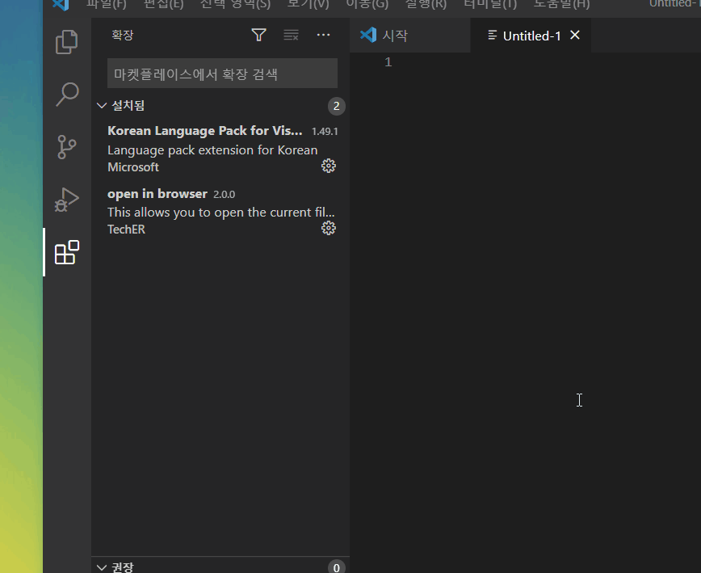Open the 도움말(H) menu

pyautogui.click(x=562, y=5)
